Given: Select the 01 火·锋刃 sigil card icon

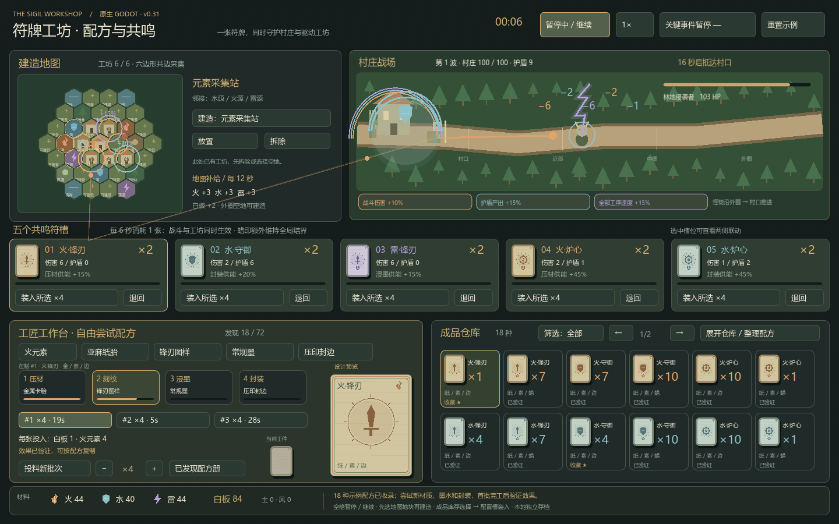Looking at the screenshot, I should coord(27,260).
